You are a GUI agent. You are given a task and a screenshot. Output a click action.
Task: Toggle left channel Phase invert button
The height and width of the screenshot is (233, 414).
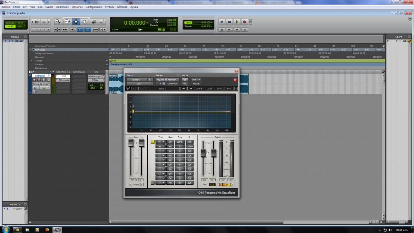click(130, 185)
